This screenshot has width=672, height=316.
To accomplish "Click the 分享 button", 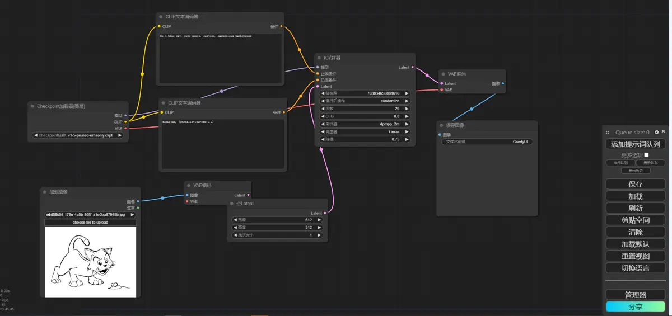I will point(636,306).
